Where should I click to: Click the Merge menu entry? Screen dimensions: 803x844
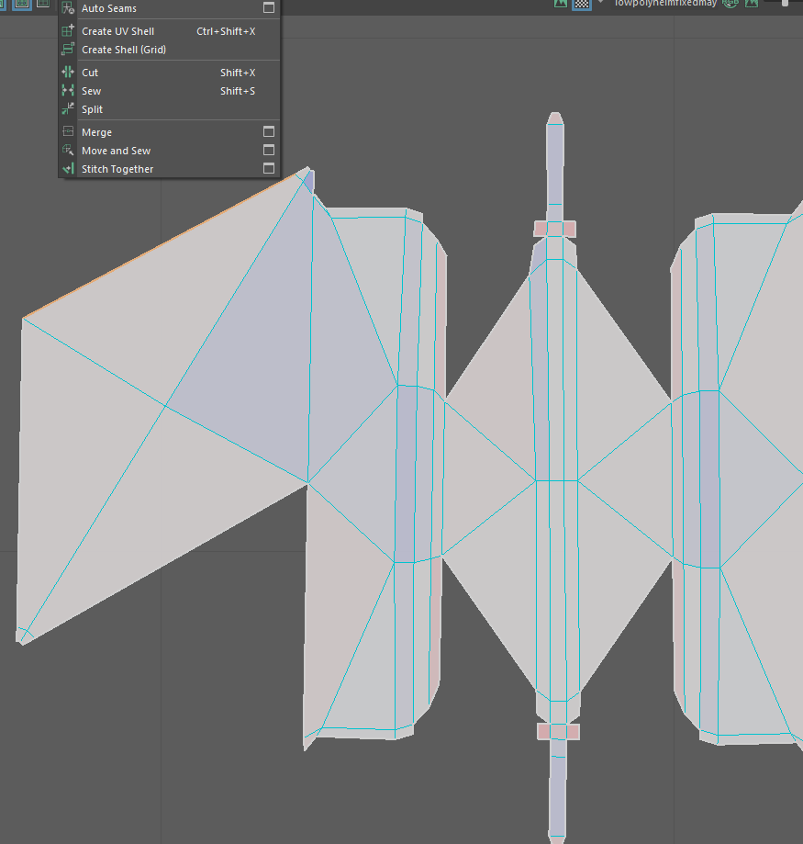(x=96, y=132)
